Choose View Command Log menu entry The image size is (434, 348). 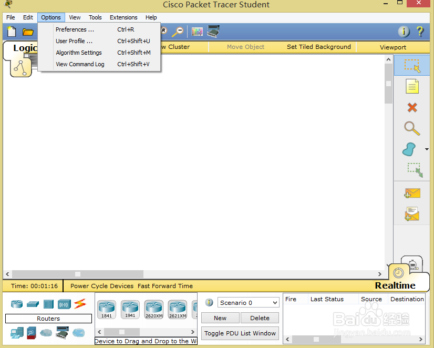point(99,64)
